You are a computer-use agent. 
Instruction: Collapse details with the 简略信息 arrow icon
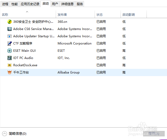point(4,134)
